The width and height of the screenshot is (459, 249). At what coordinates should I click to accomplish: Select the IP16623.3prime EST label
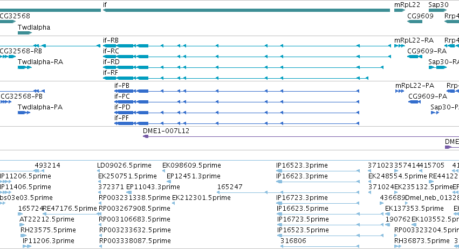(302, 176)
